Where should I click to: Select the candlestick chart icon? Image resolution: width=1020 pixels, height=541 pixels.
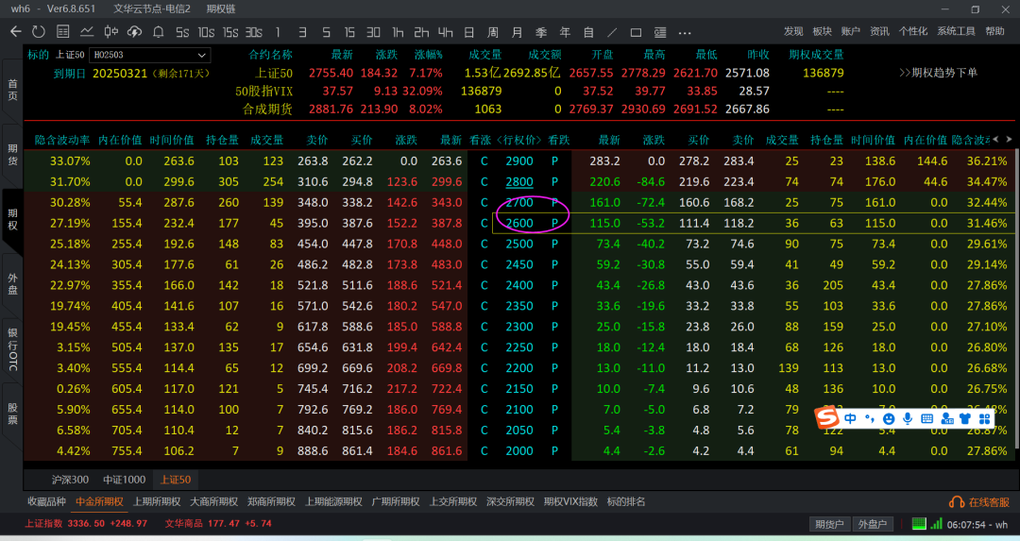coord(110,31)
